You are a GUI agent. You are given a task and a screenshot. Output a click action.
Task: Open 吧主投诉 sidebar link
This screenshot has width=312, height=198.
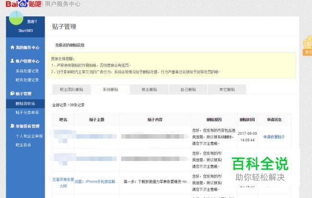coord(23,145)
